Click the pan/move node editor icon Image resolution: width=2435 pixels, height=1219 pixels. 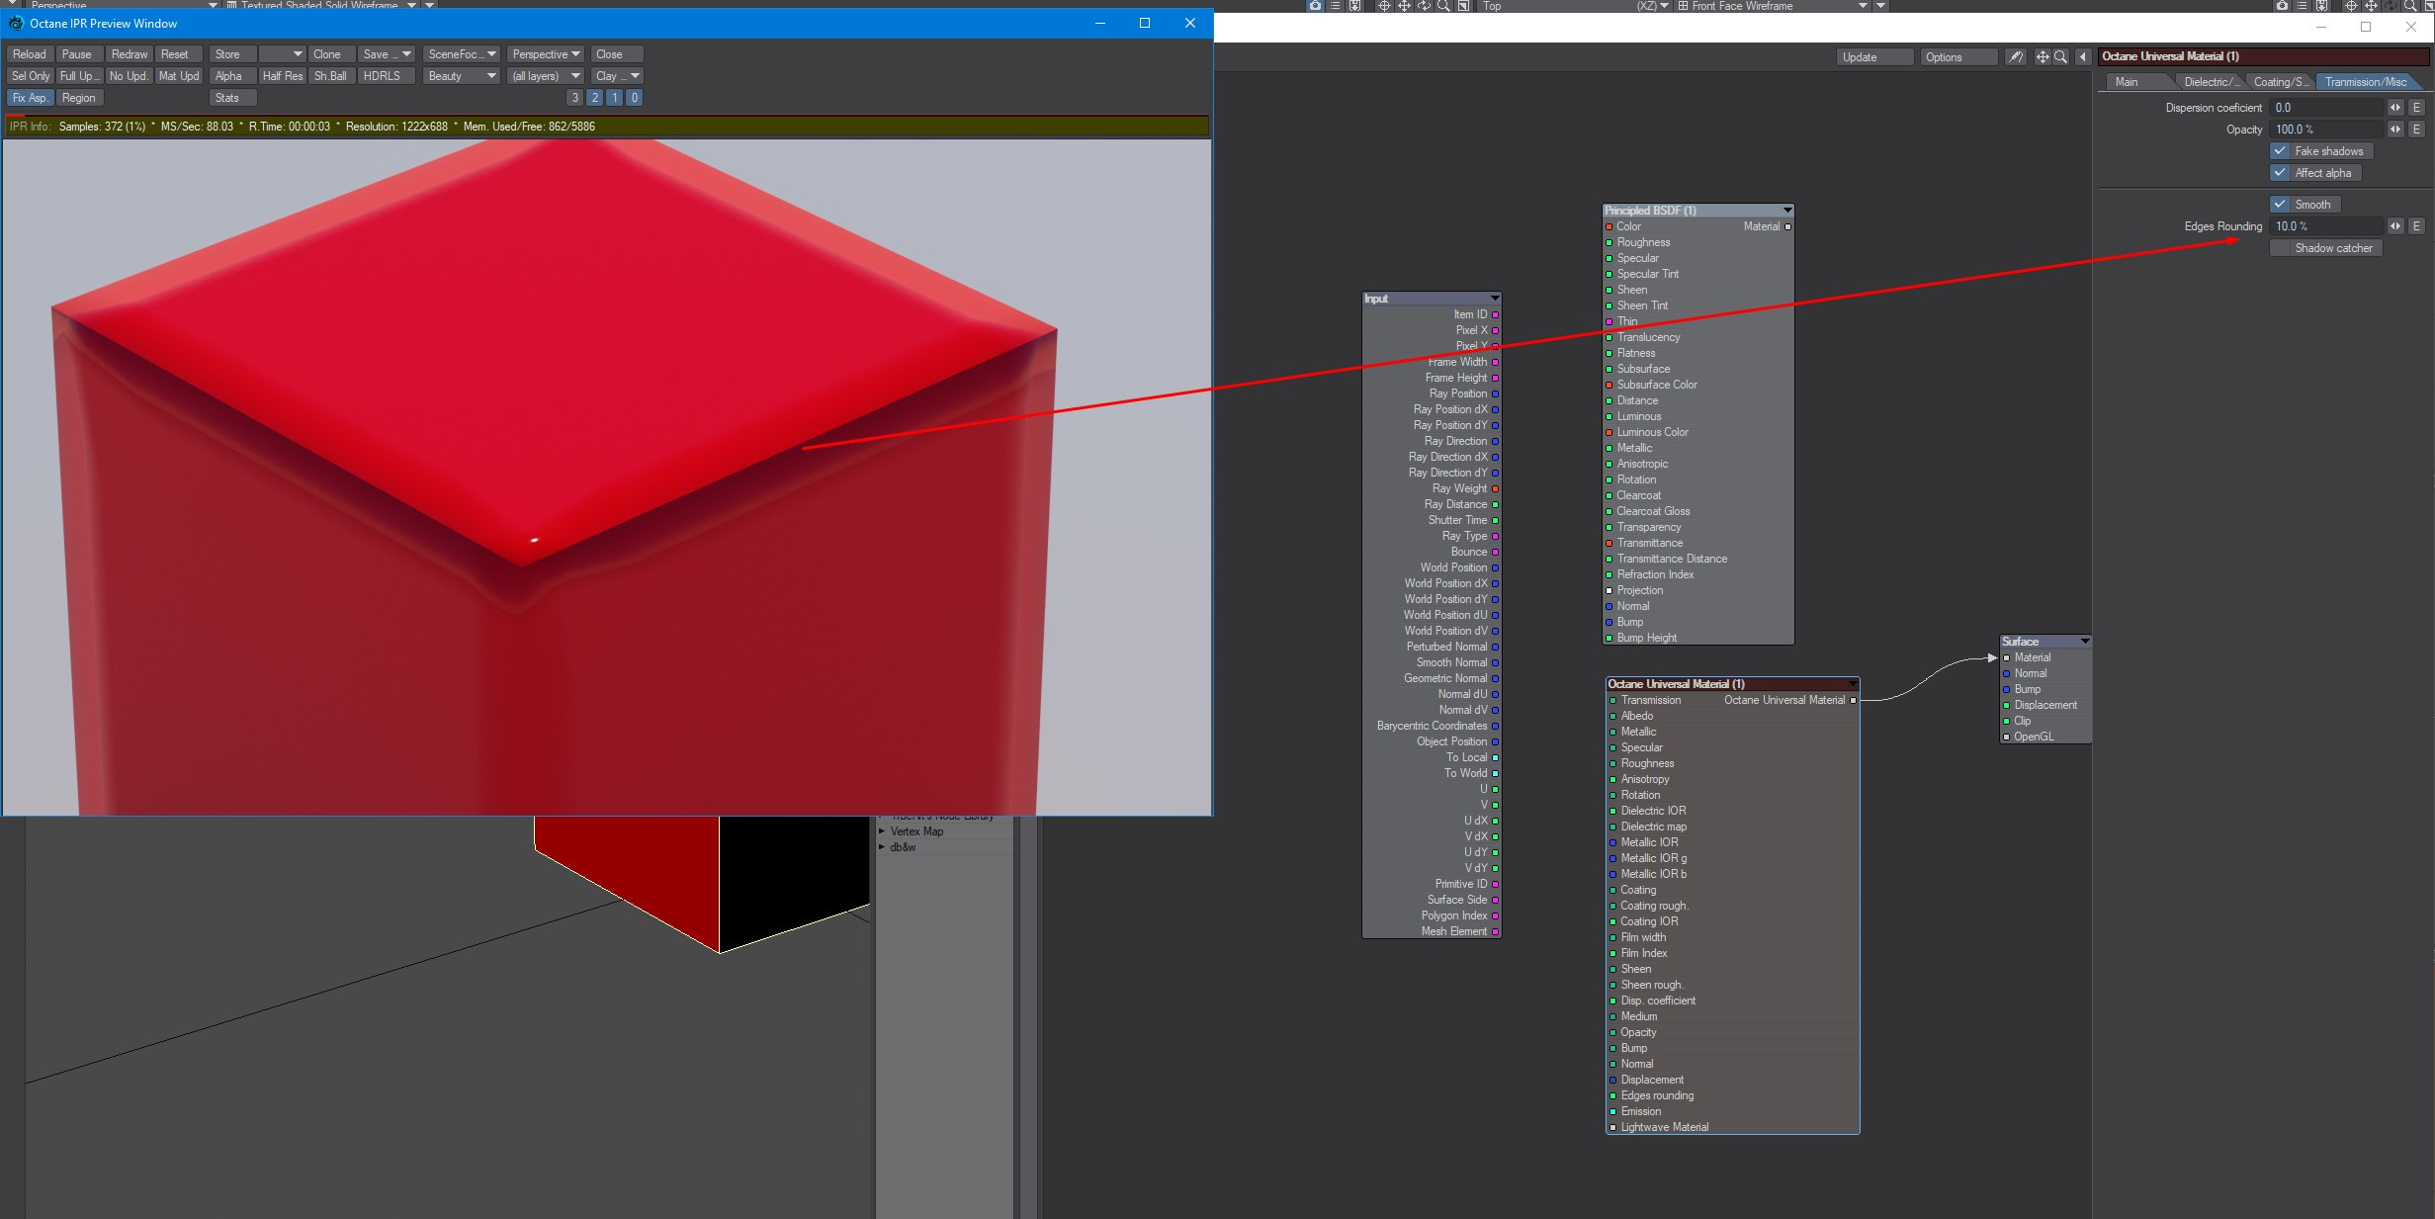[2043, 57]
